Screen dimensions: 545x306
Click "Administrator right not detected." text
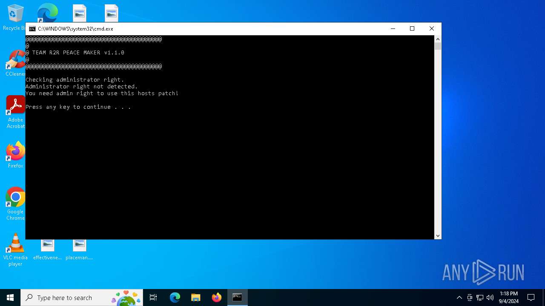[82, 87]
